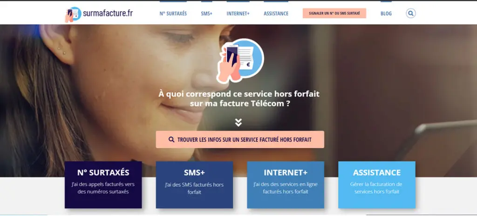The width and height of the screenshot is (477, 216).
Task: Visit the BLOG link
Action: click(386, 13)
